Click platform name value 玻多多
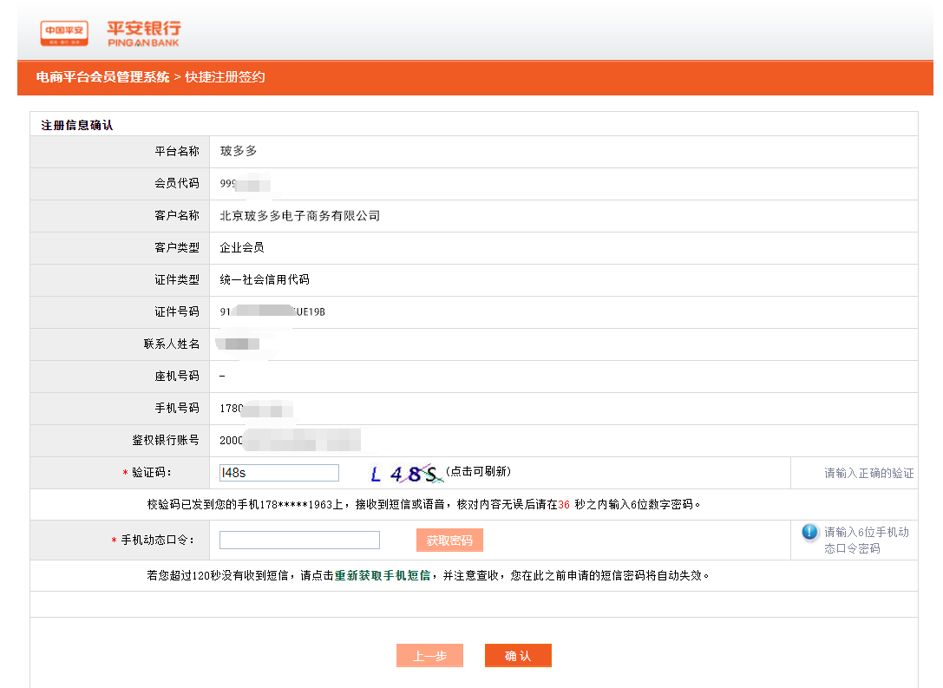This screenshot has width=943, height=688. pyautogui.click(x=239, y=151)
